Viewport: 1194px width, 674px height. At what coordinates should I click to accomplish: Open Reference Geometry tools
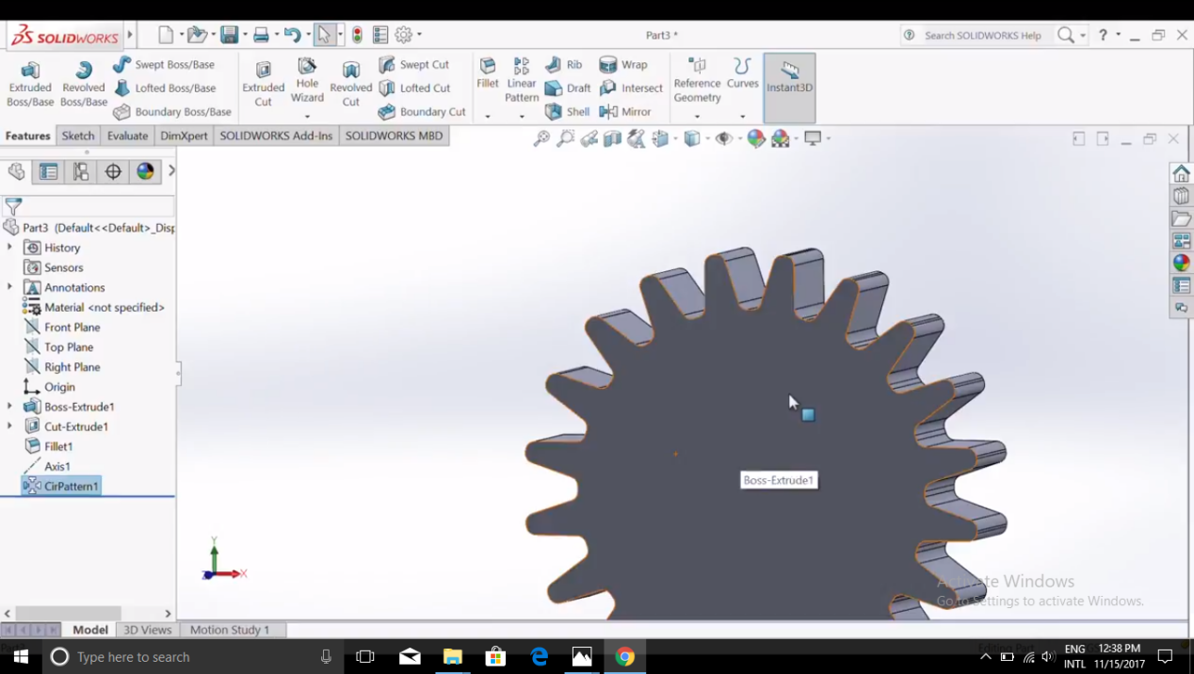(x=697, y=80)
